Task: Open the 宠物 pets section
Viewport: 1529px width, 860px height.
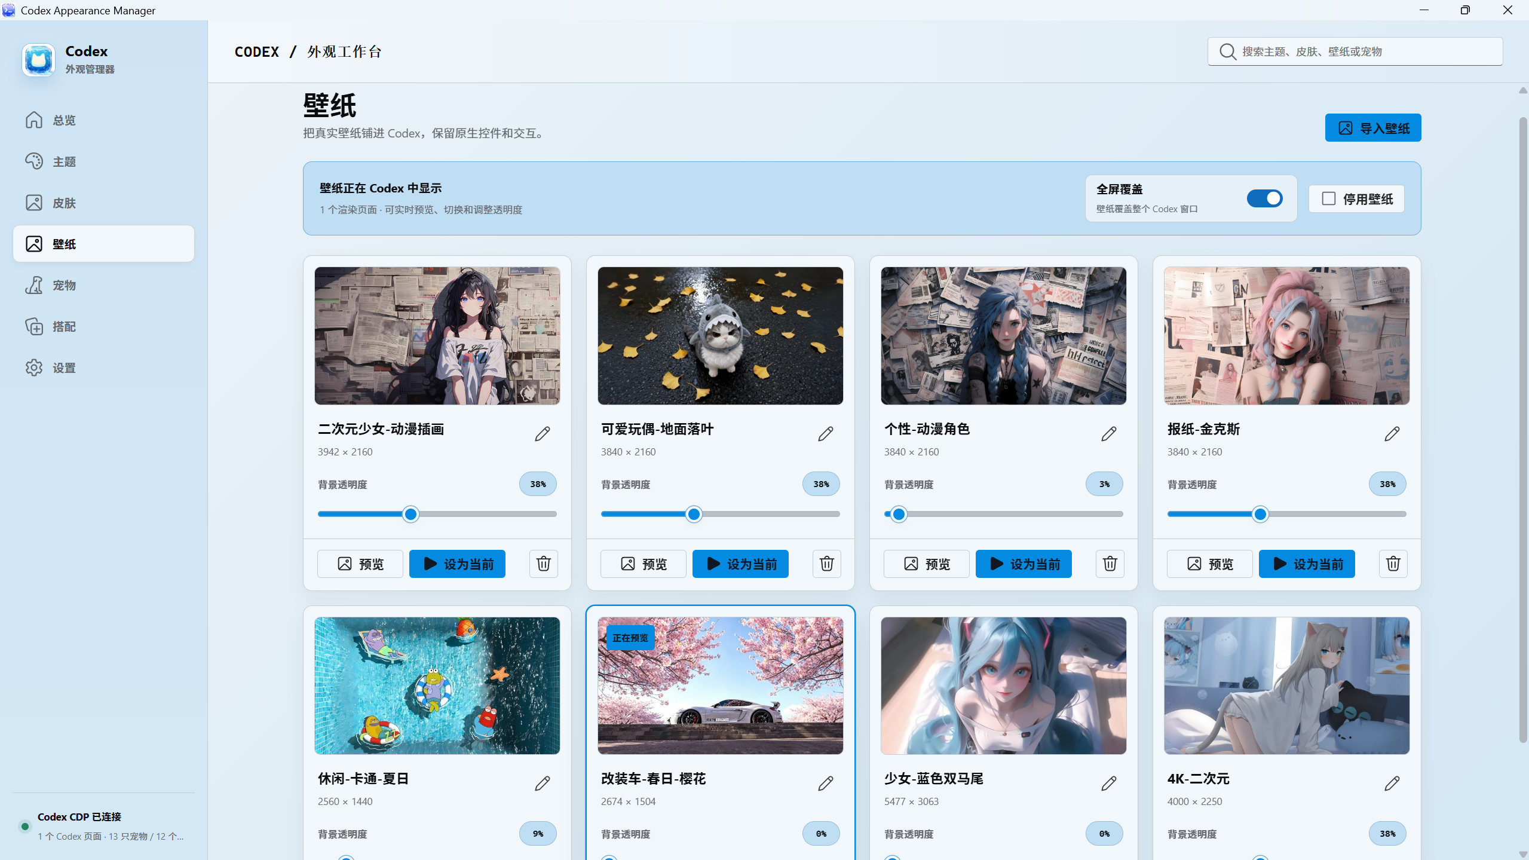Action: point(103,285)
